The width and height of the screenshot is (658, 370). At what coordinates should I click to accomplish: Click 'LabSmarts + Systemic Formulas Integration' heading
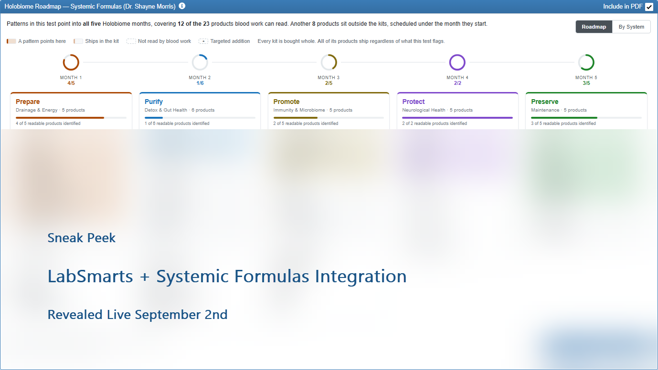pyautogui.click(x=227, y=277)
